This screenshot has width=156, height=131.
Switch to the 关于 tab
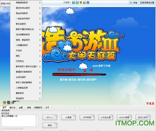tap(47, 108)
